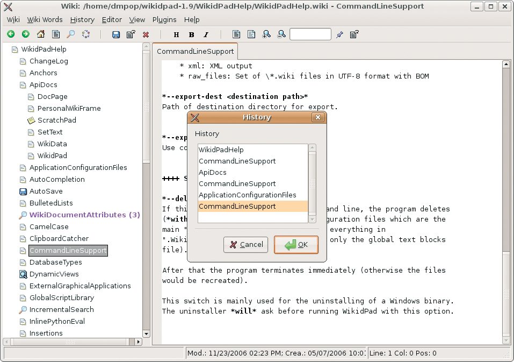The height and width of the screenshot is (362, 514).
Task: Open the DocPage tree node
Action: [x=53, y=97]
